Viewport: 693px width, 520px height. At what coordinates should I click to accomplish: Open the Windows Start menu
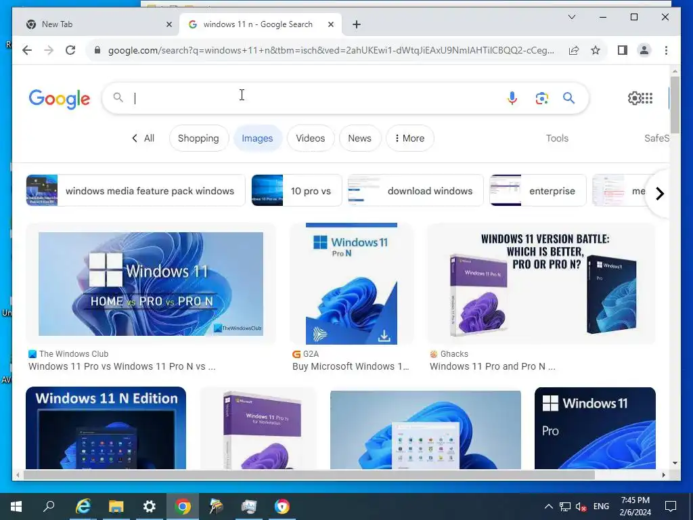coord(16,506)
